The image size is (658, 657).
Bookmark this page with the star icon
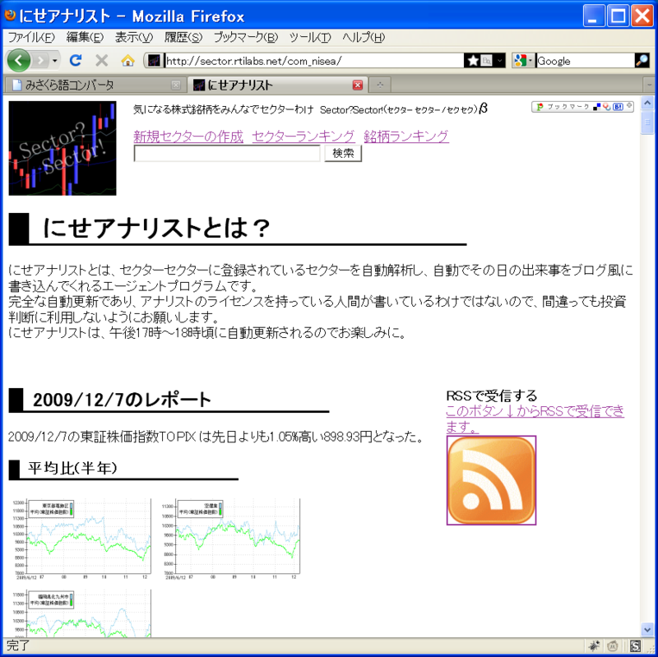click(473, 61)
